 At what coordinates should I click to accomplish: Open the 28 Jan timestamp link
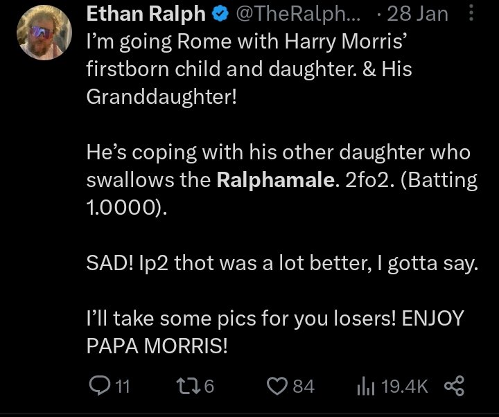[x=417, y=15]
